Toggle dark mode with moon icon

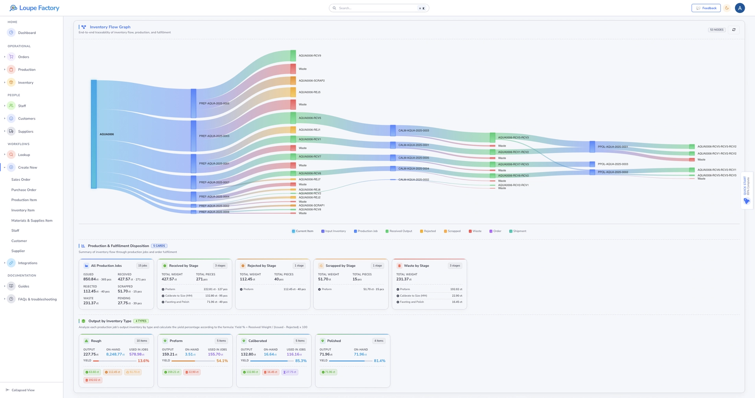pyautogui.click(x=727, y=8)
